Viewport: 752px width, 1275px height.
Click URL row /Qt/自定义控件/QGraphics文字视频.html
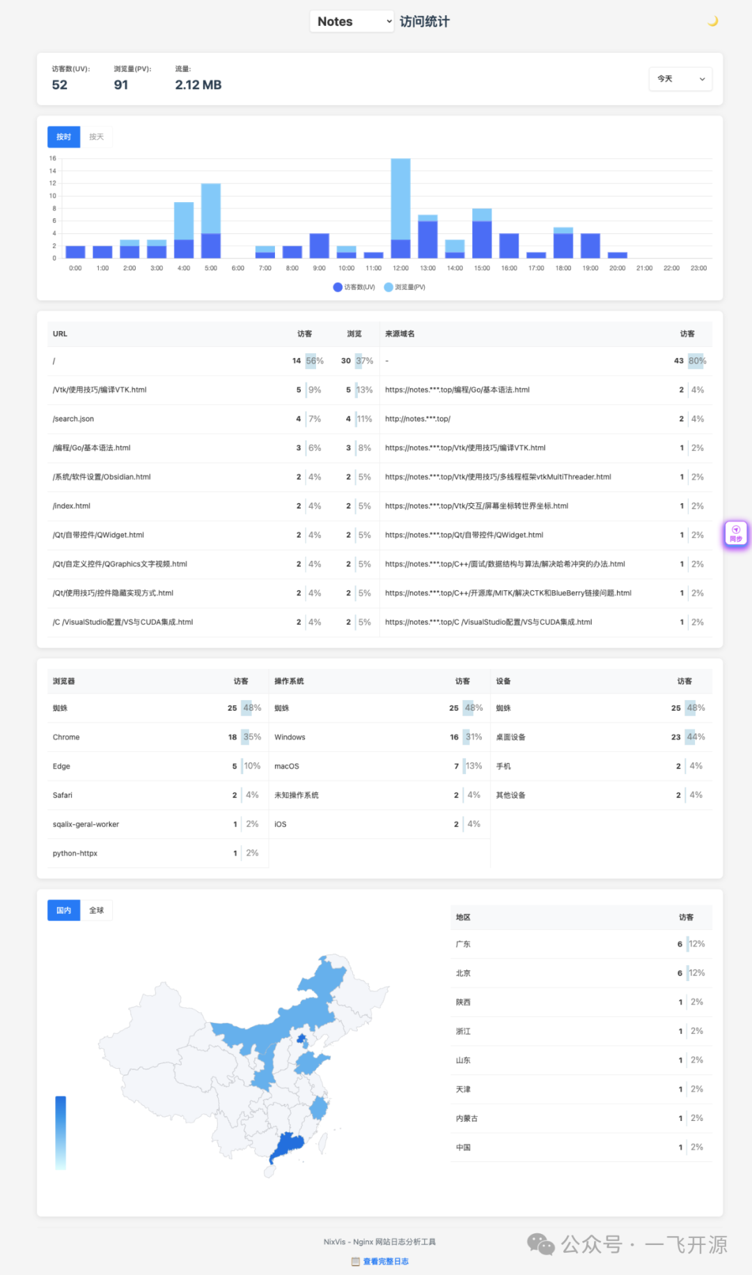coord(213,564)
